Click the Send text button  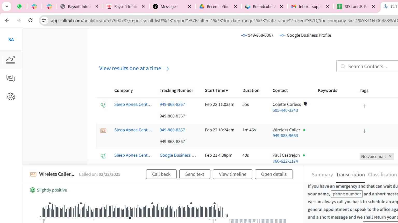click(x=195, y=174)
